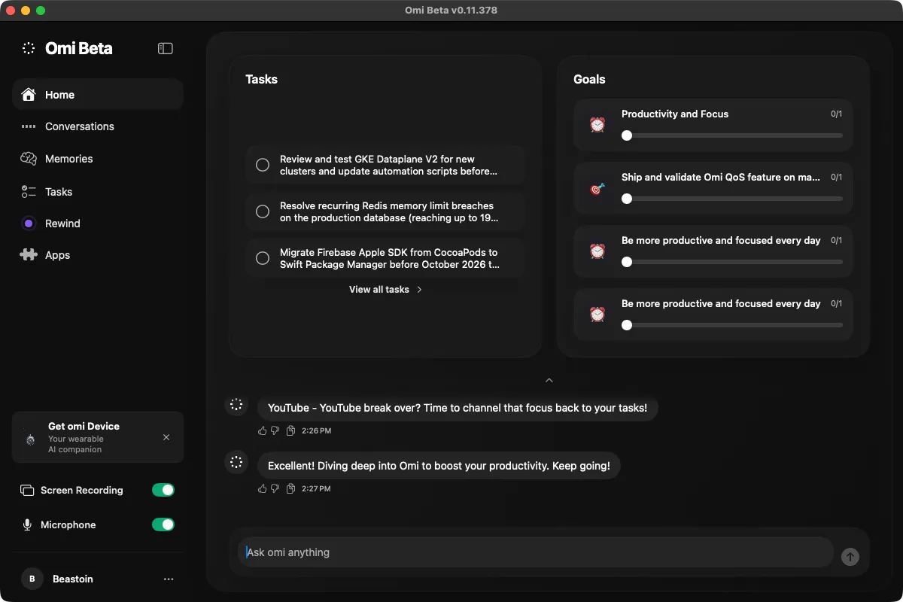Collapse the sidebar with the panel icon

pyautogui.click(x=166, y=48)
